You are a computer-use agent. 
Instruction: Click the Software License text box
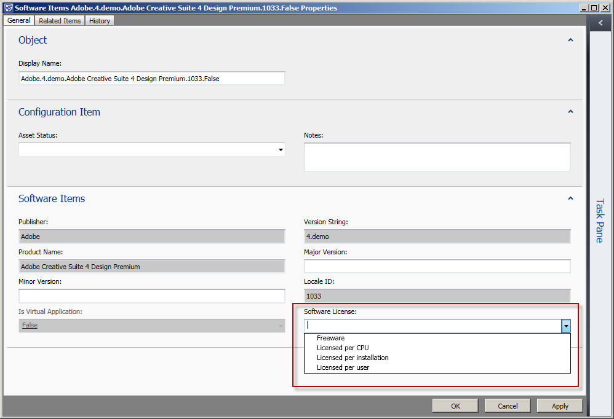pos(433,326)
